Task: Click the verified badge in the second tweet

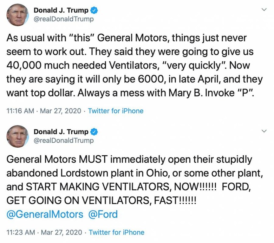Action: pos(94,132)
